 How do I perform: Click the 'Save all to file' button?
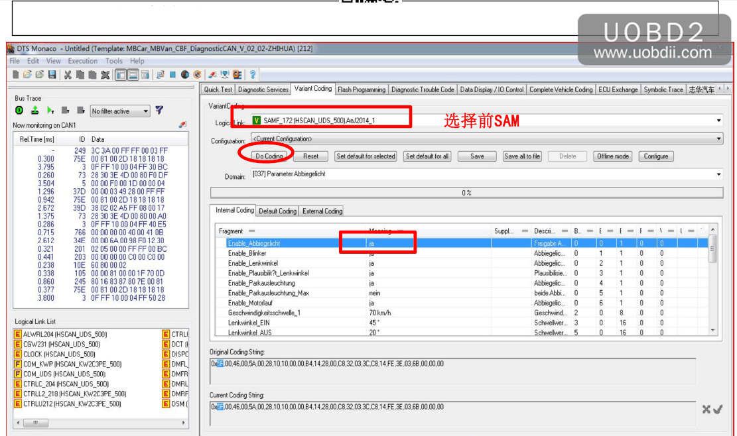click(521, 156)
